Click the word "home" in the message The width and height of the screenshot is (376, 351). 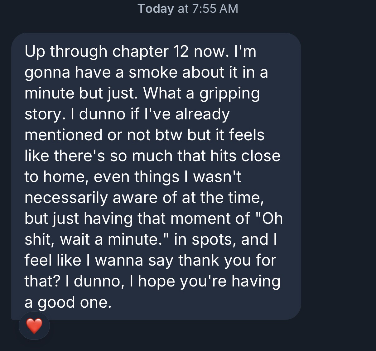pos(63,177)
